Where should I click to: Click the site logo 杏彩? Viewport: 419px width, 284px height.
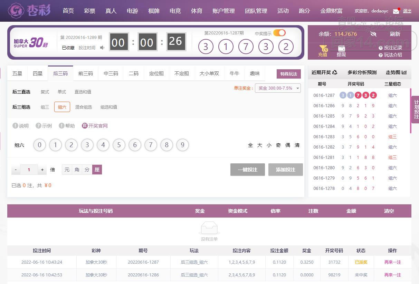tap(29, 11)
